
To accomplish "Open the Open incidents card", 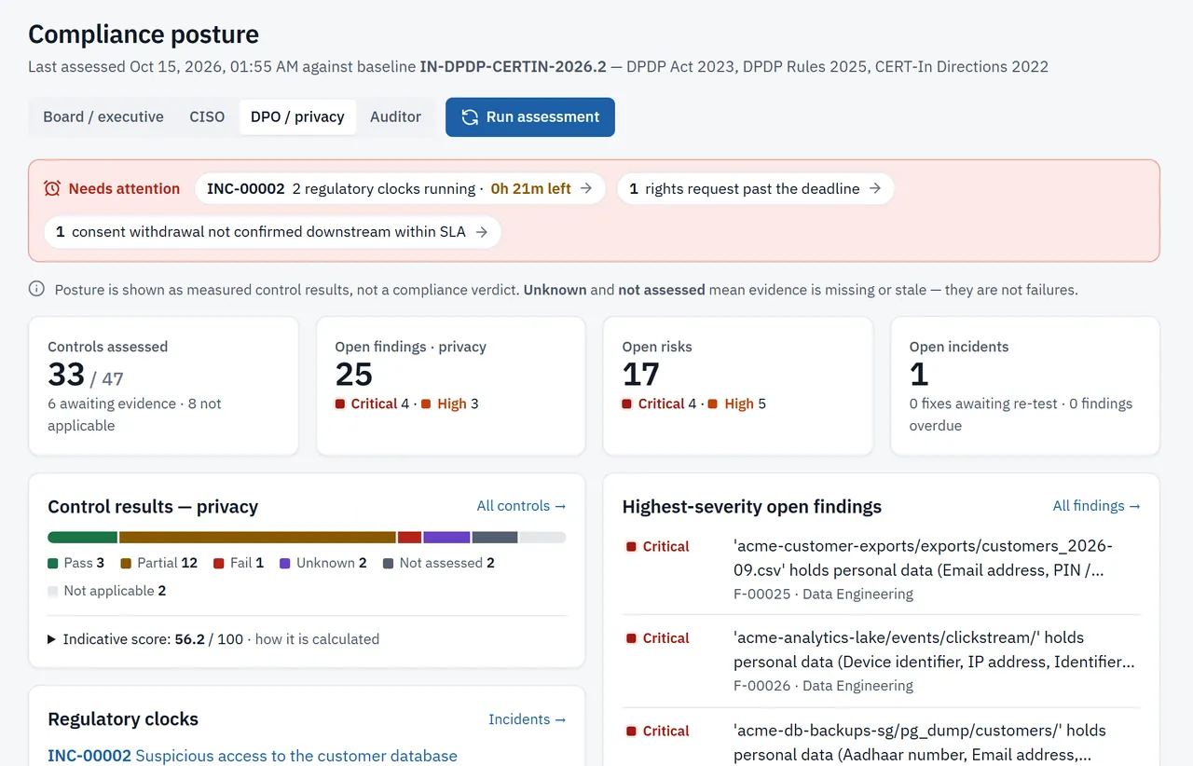I will click(x=1025, y=386).
